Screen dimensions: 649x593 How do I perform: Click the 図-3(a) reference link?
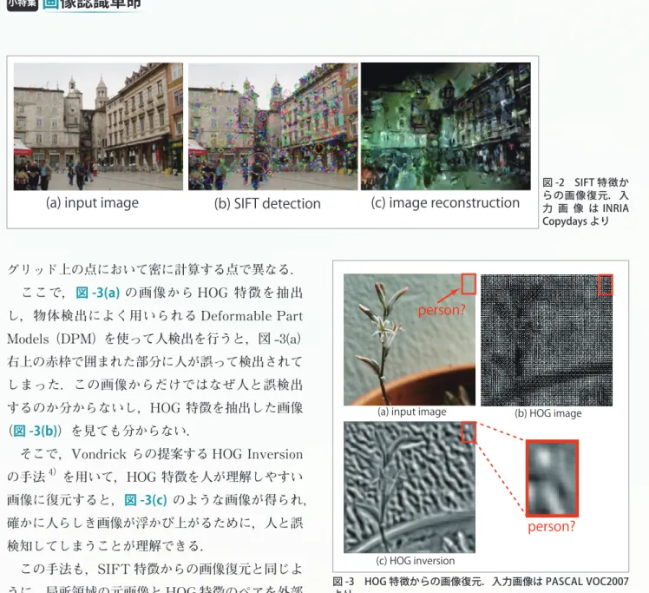click(x=98, y=293)
